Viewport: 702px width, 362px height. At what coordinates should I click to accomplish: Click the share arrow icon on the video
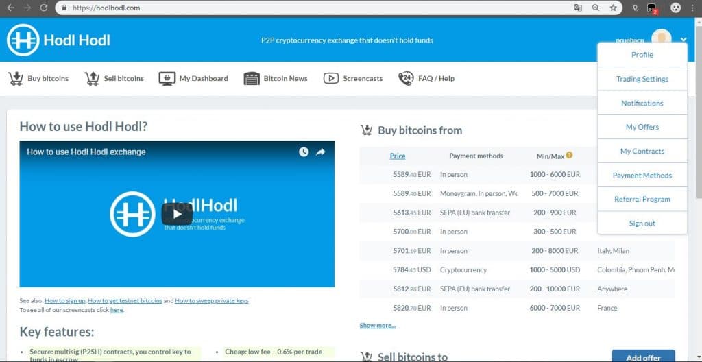coord(321,152)
